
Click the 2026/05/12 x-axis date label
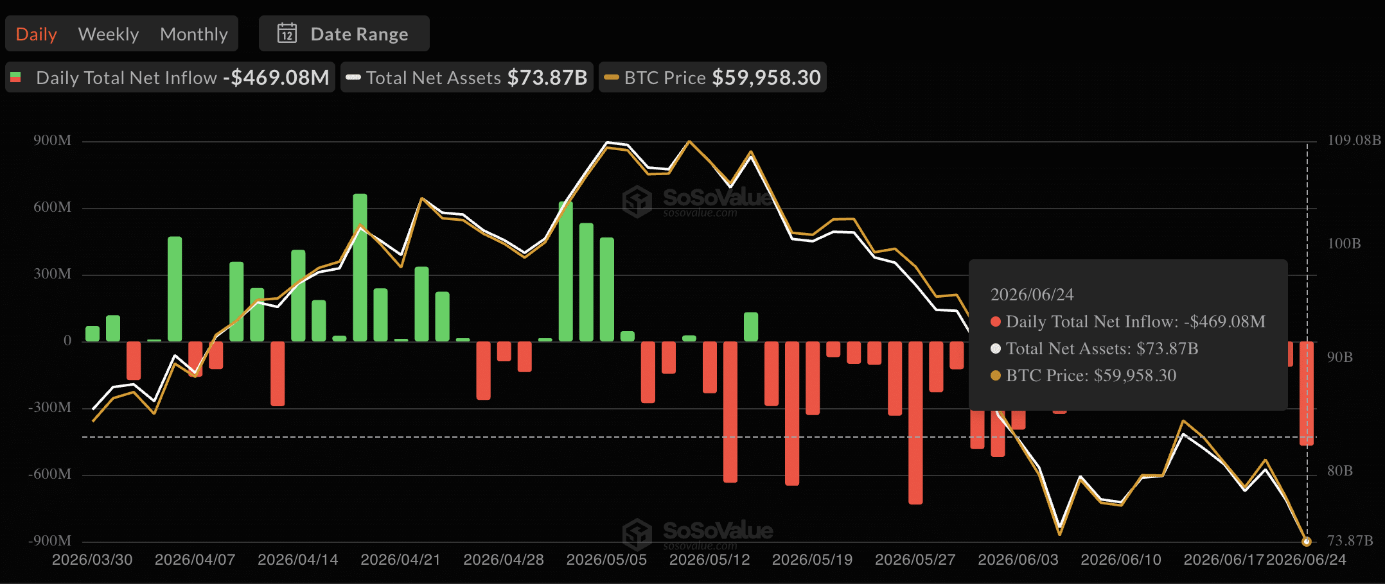coord(710,560)
